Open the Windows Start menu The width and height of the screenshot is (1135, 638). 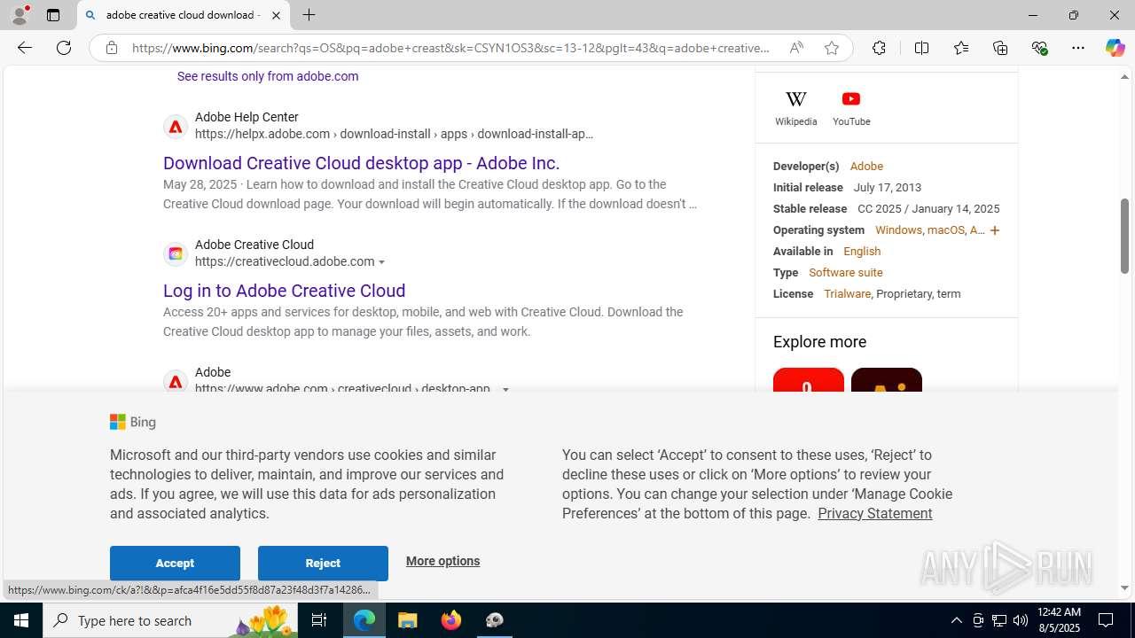click(x=21, y=620)
